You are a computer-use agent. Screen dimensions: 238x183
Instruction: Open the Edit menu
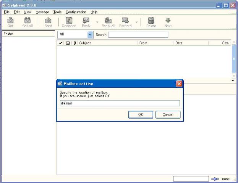17,12
